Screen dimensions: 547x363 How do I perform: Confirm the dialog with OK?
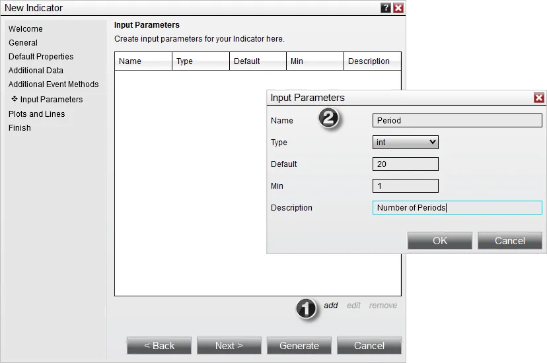point(439,241)
